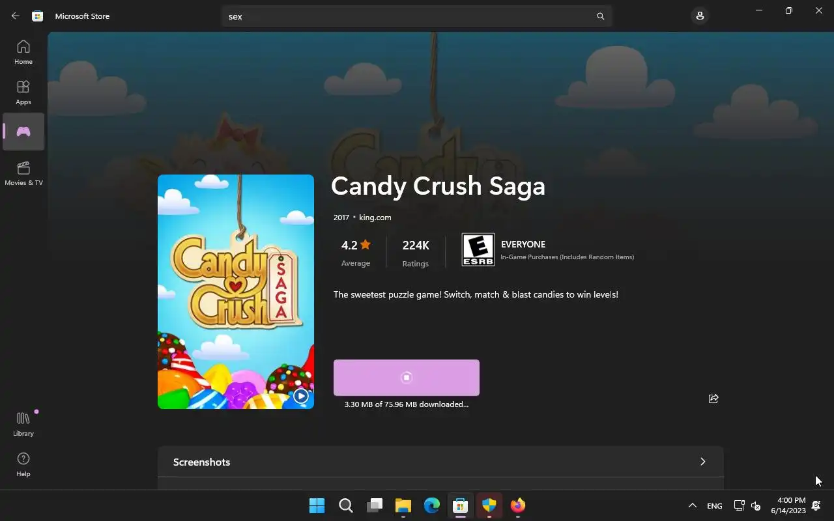
Task: Click the ESRB Everyone rating badge
Action: click(x=478, y=250)
